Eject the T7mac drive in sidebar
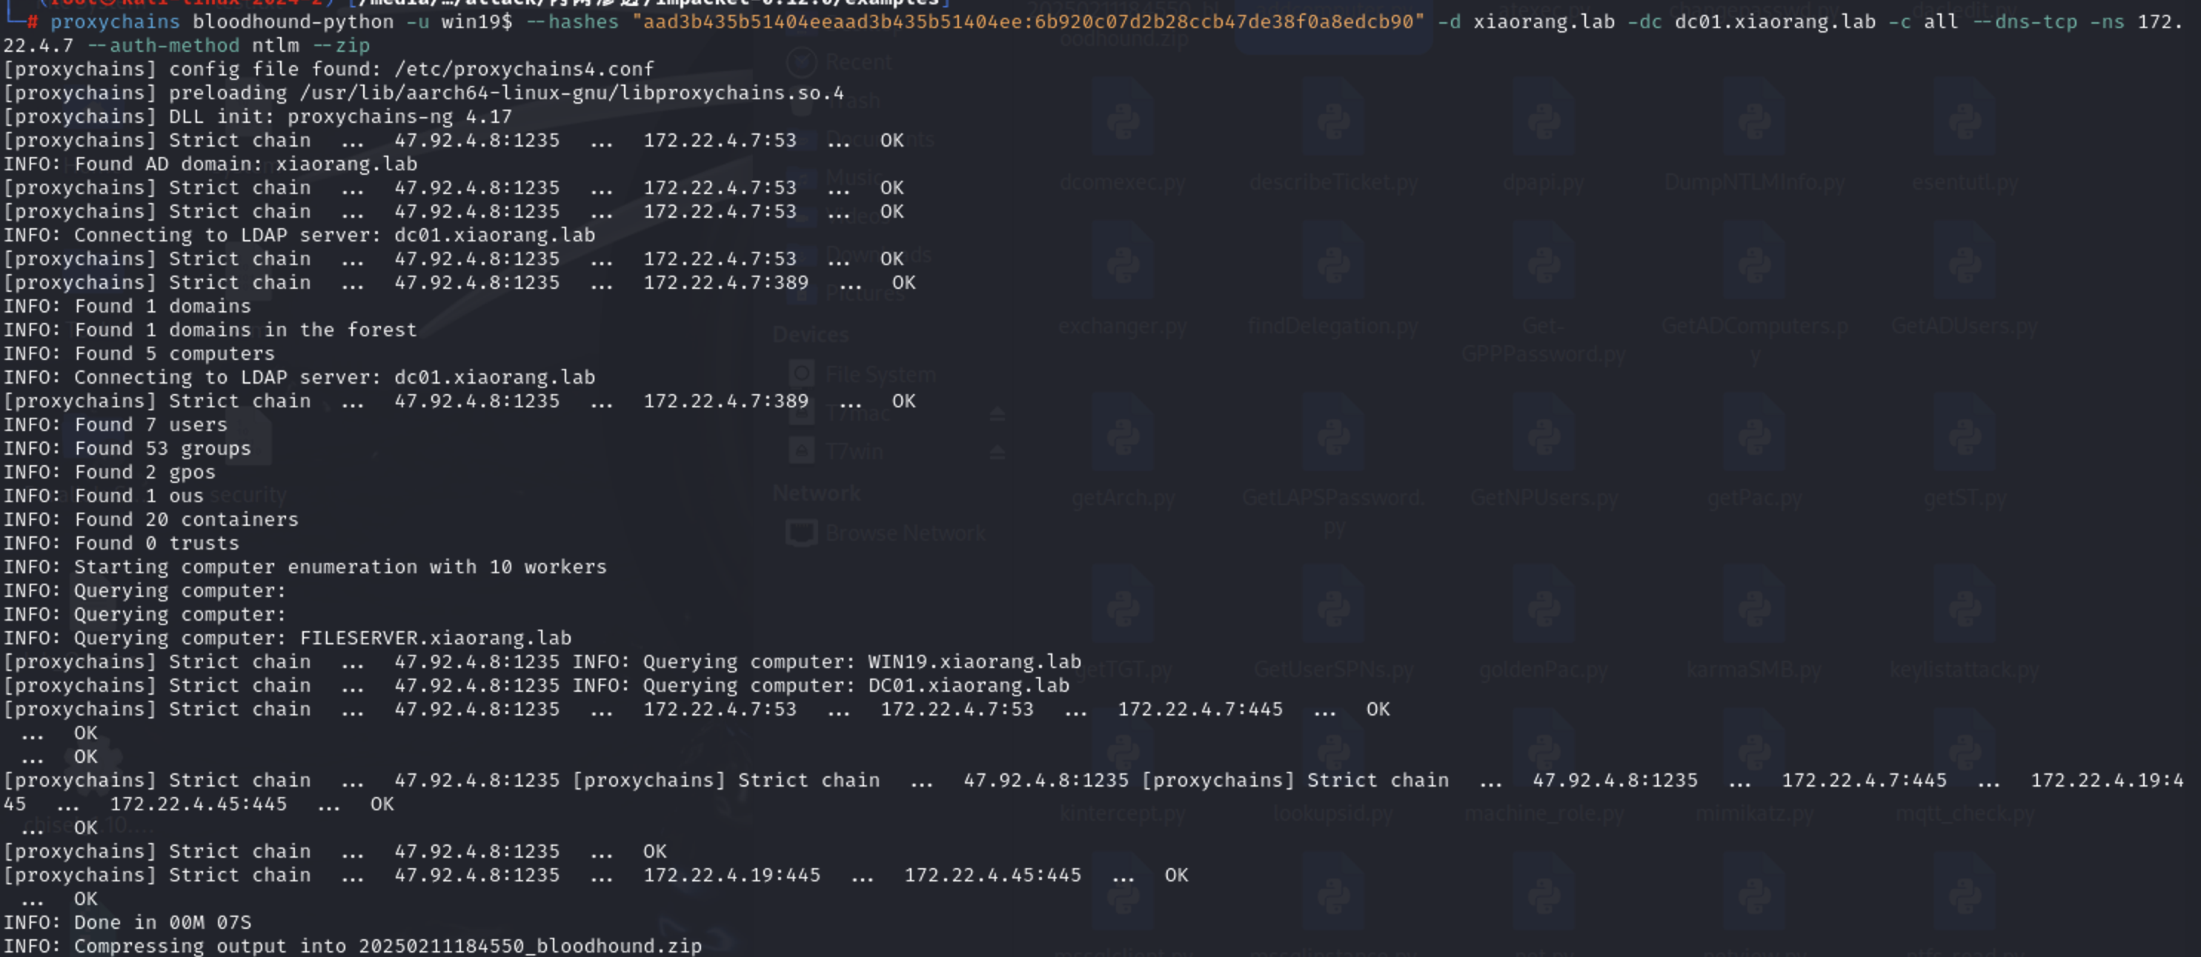The width and height of the screenshot is (2201, 957). click(996, 414)
